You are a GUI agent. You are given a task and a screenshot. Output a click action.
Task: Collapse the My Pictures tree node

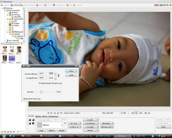click(x=8, y=15)
